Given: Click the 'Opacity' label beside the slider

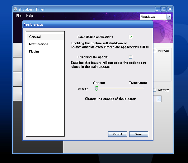Looking at the screenshot, I should coord(83,89).
